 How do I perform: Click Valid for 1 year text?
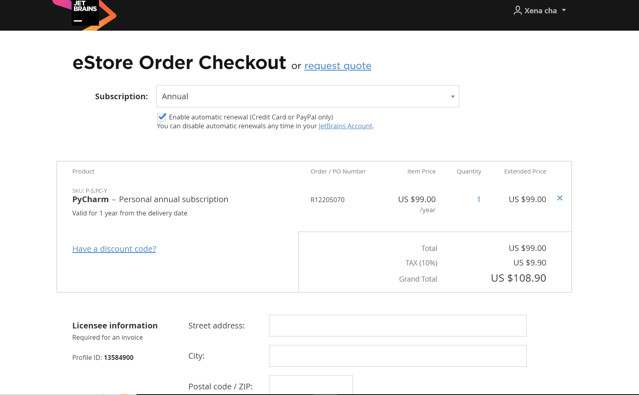[x=130, y=213]
